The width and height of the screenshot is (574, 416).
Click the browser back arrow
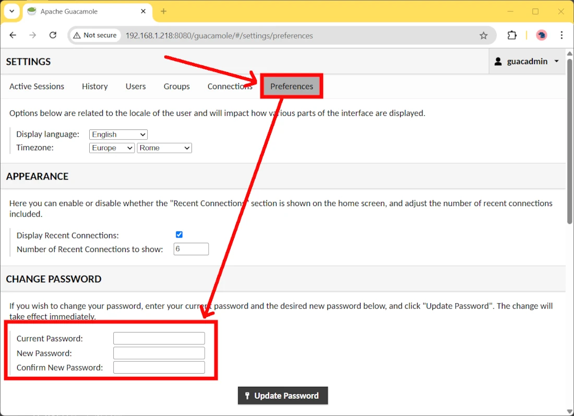click(13, 35)
